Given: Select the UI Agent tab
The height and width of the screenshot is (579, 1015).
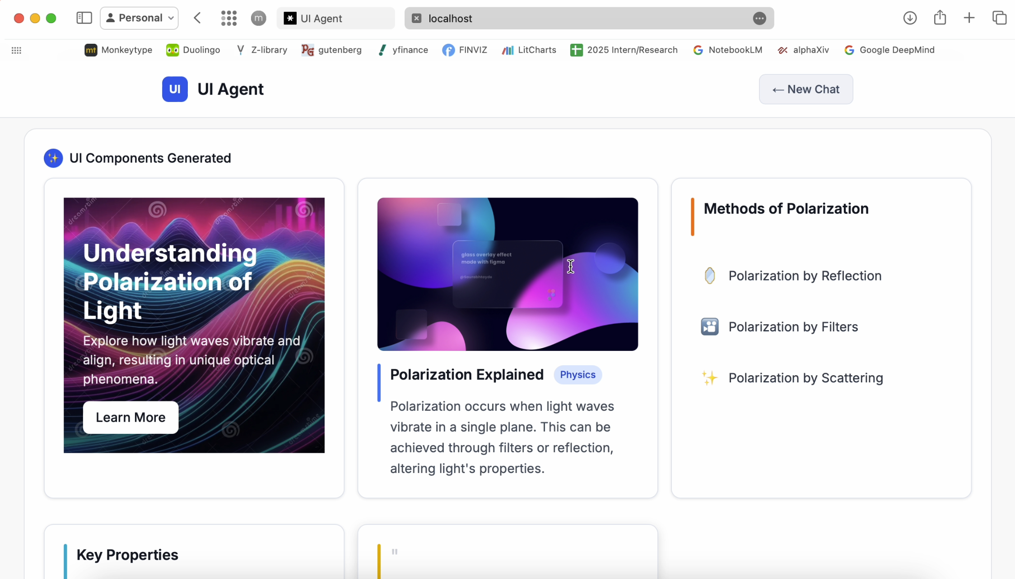Looking at the screenshot, I should click(335, 18).
